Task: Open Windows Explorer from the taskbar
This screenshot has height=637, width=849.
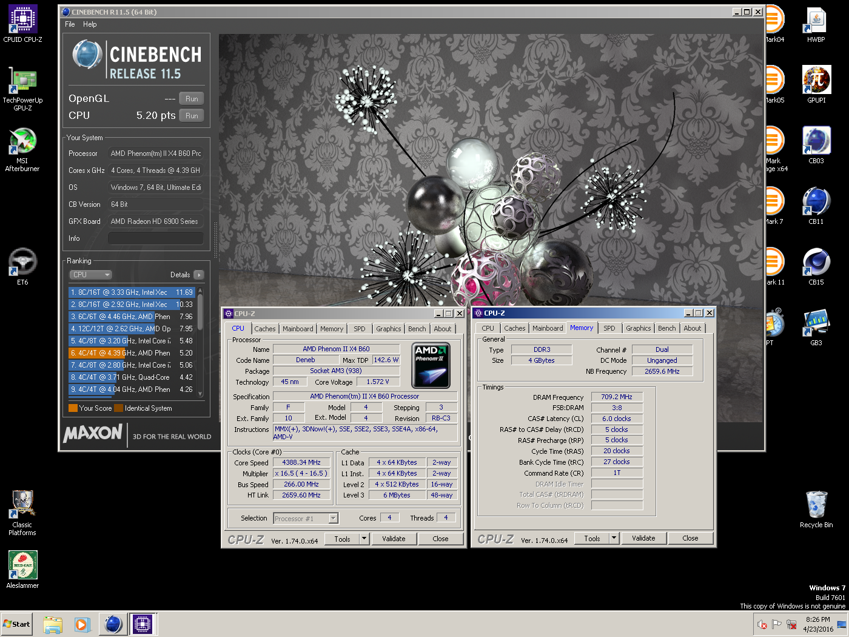Action: (53, 624)
